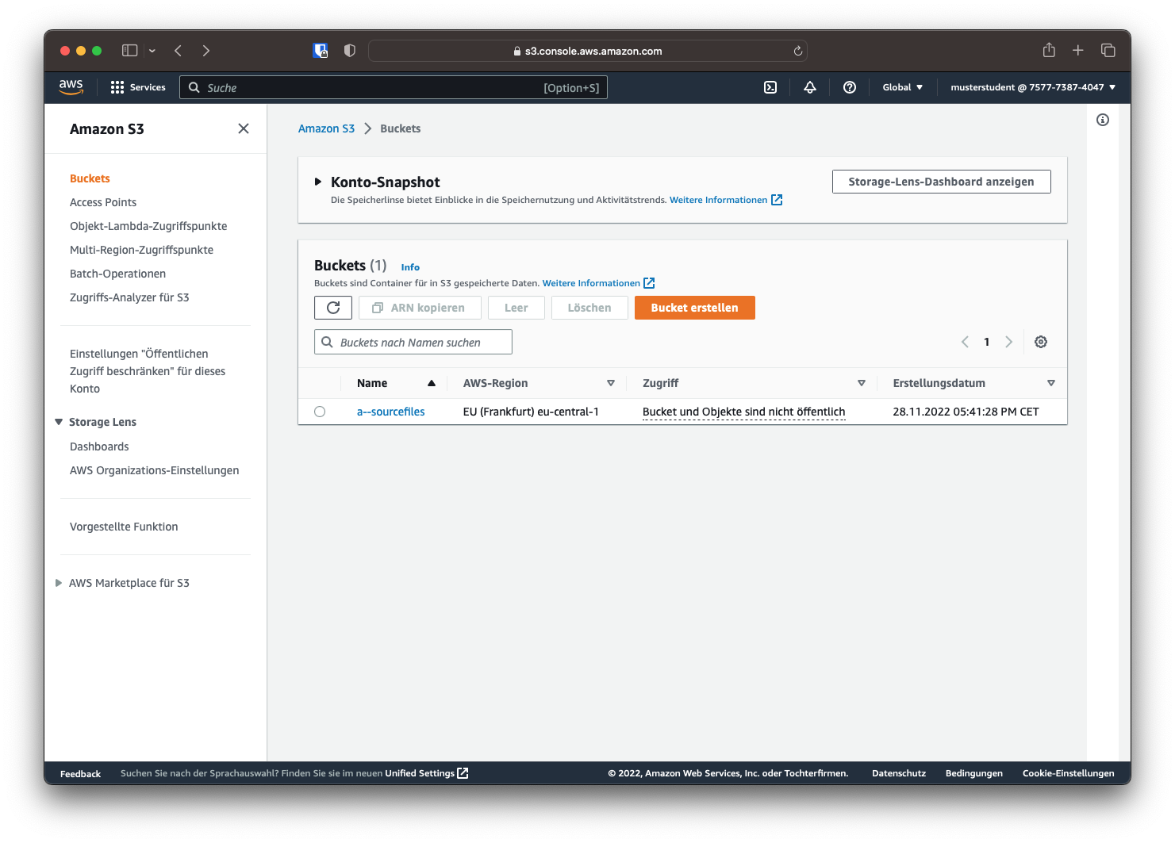Click the Bitwarden extension icon
Viewport: 1175px width, 843px height.
click(x=321, y=51)
